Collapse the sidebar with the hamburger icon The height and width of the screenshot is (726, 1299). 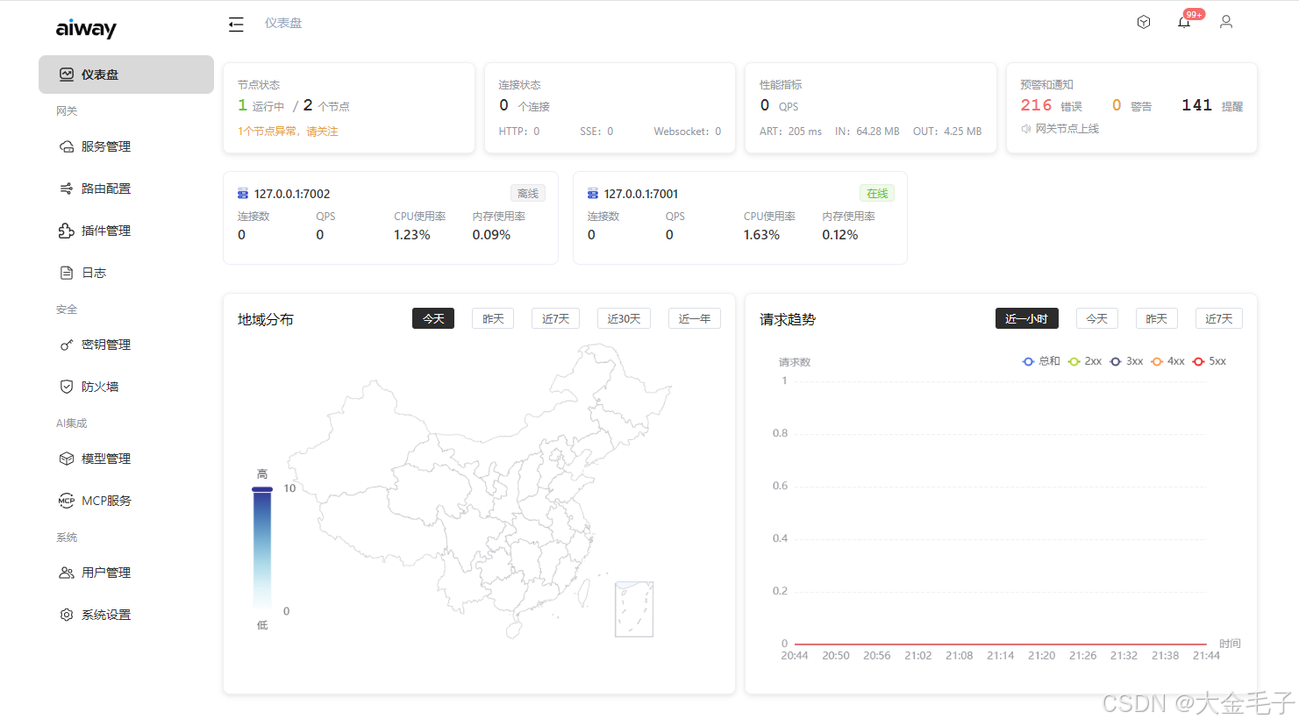pyautogui.click(x=236, y=24)
